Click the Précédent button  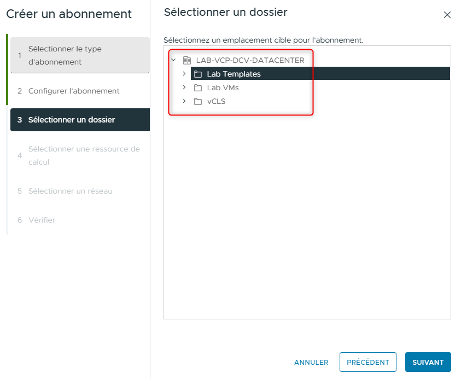(367, 362)
